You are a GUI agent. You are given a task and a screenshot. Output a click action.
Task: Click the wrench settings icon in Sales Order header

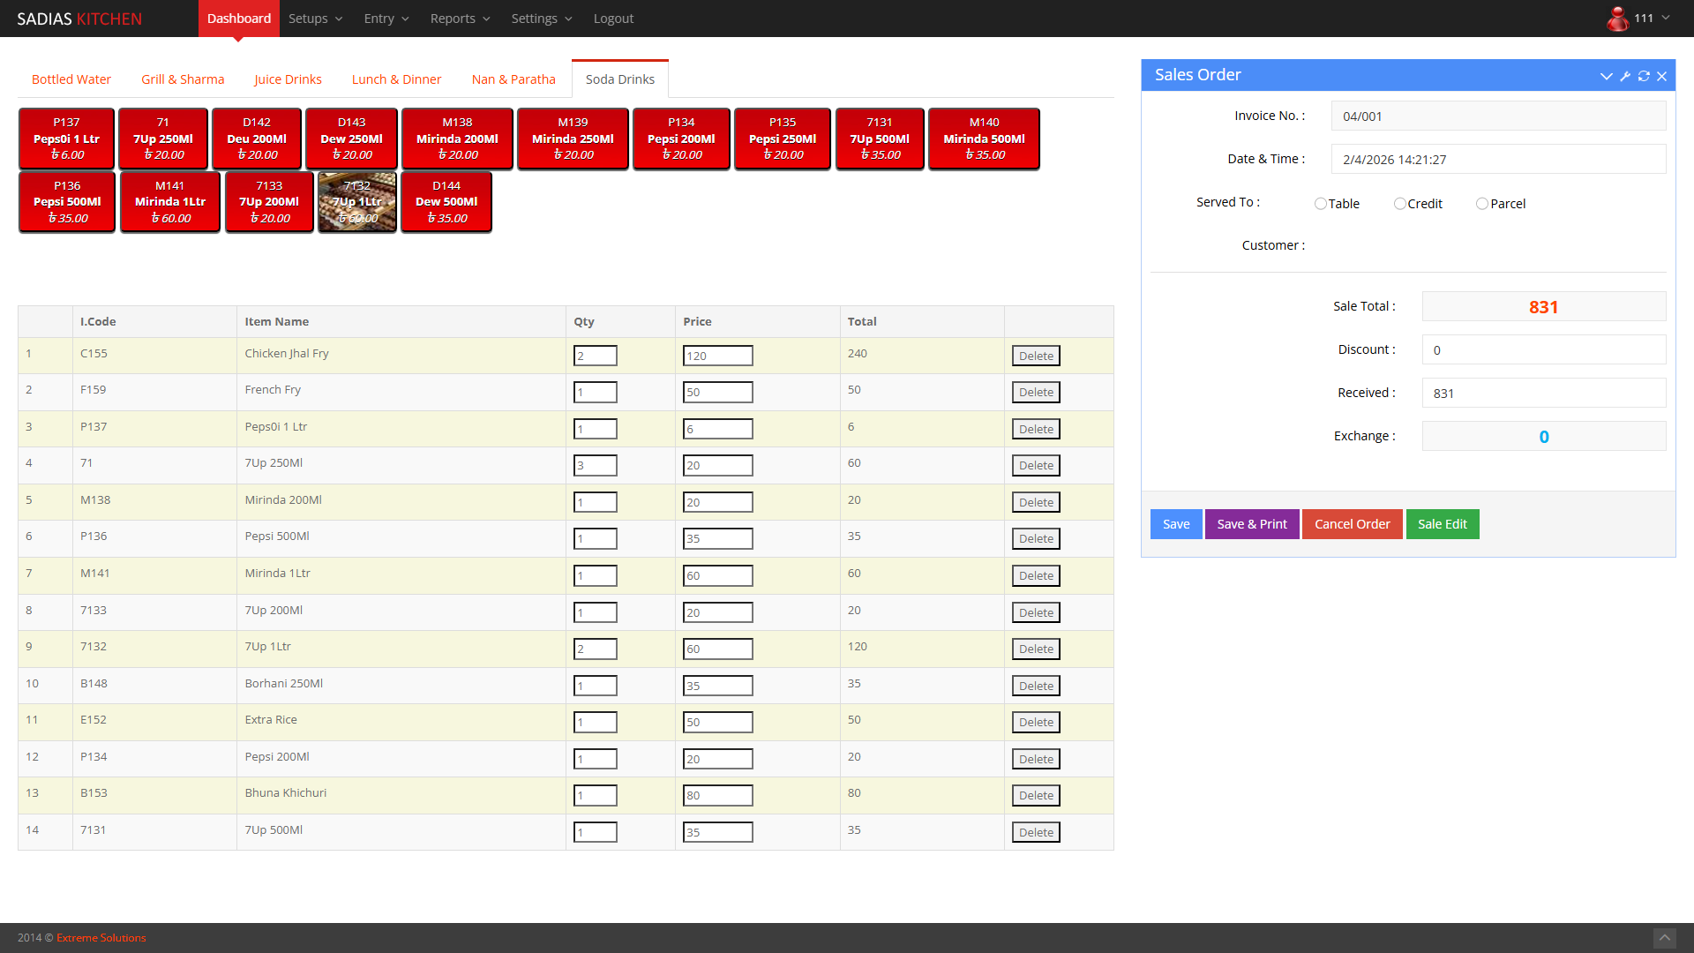[1625, 76]
